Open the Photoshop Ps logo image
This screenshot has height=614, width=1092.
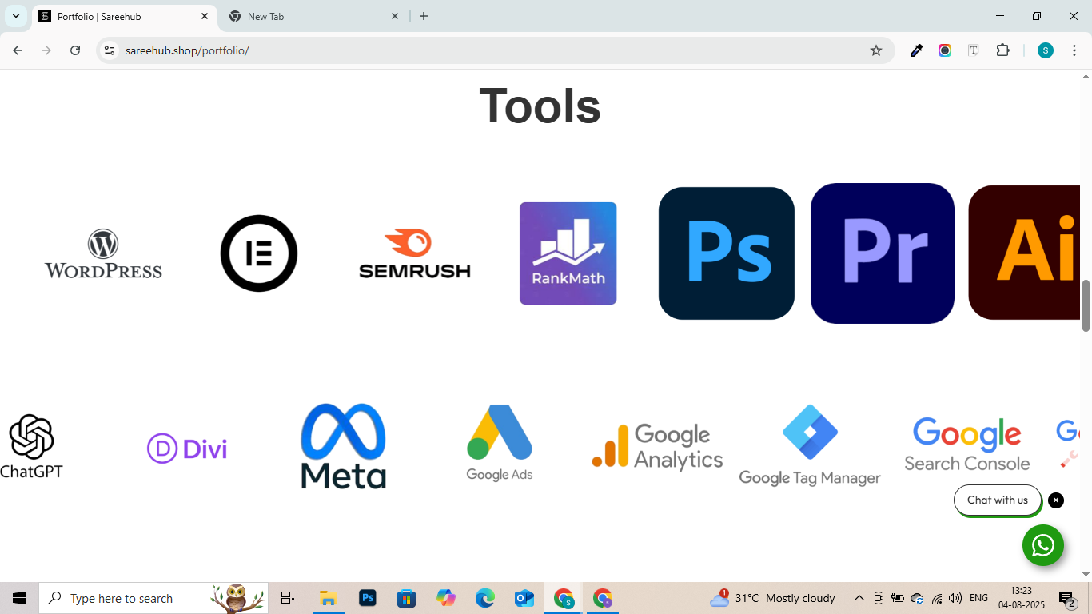point(726,253)
